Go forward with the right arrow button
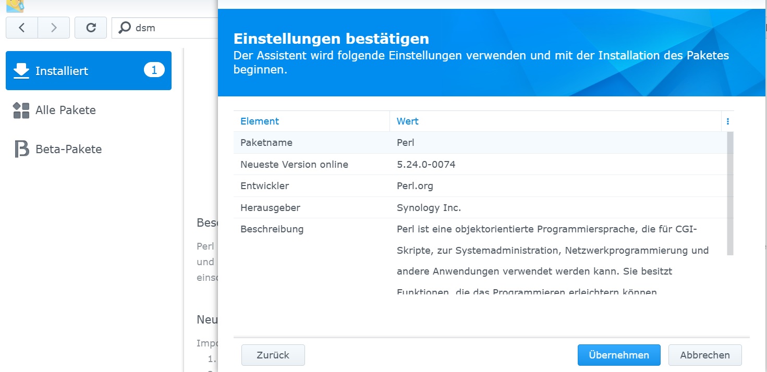Screen dimensions: 767x372 point(54,28)
